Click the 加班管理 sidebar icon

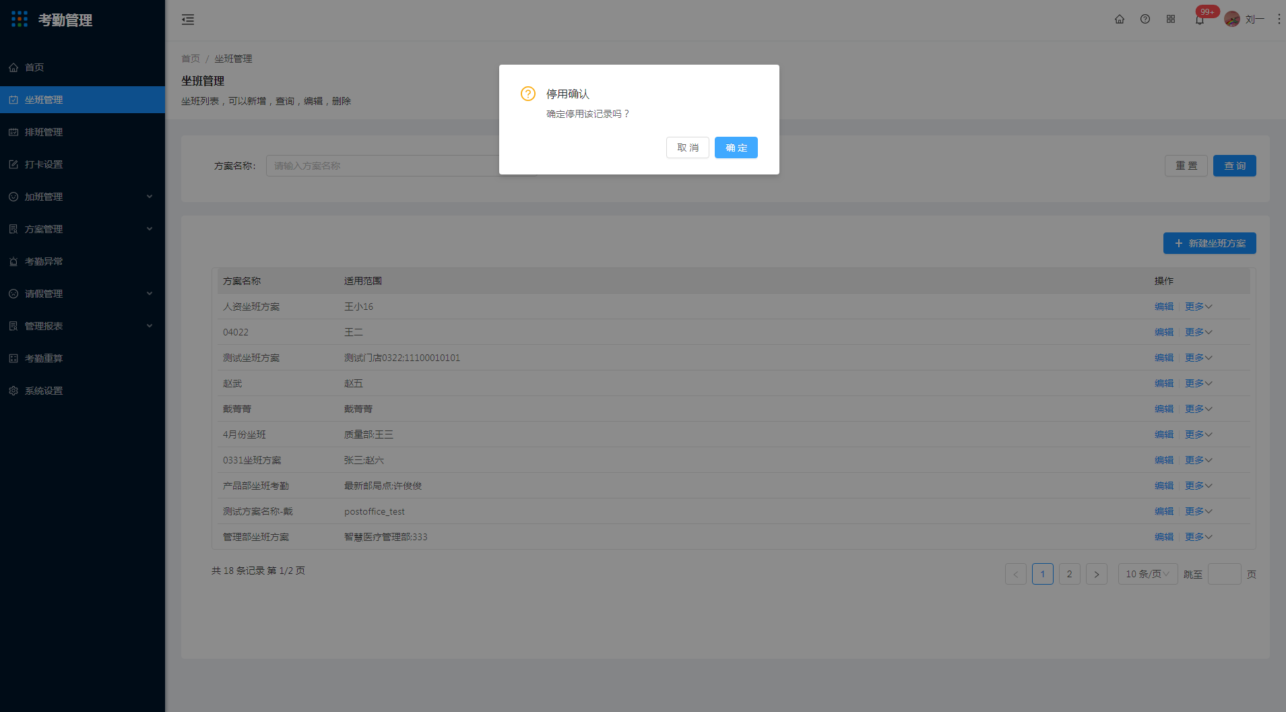(13, 197)
